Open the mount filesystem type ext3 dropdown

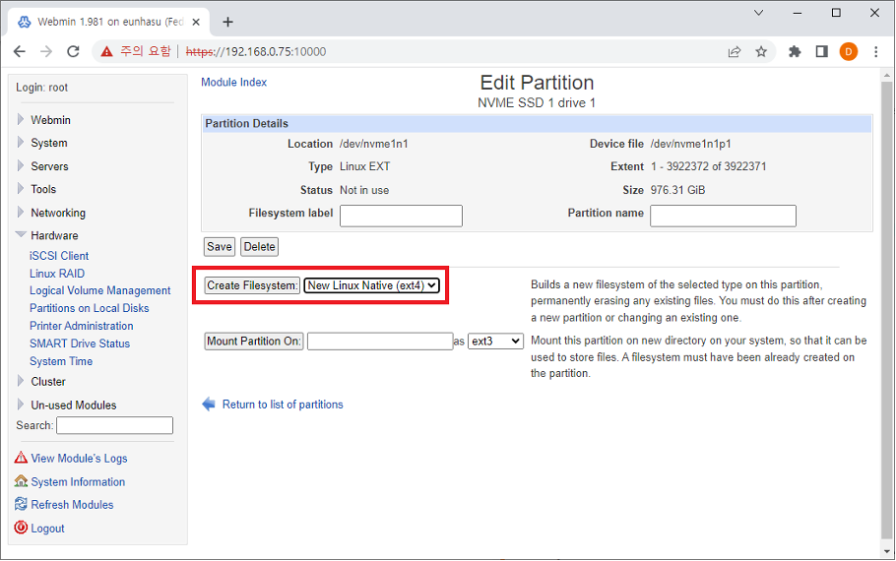click(495, 342)
